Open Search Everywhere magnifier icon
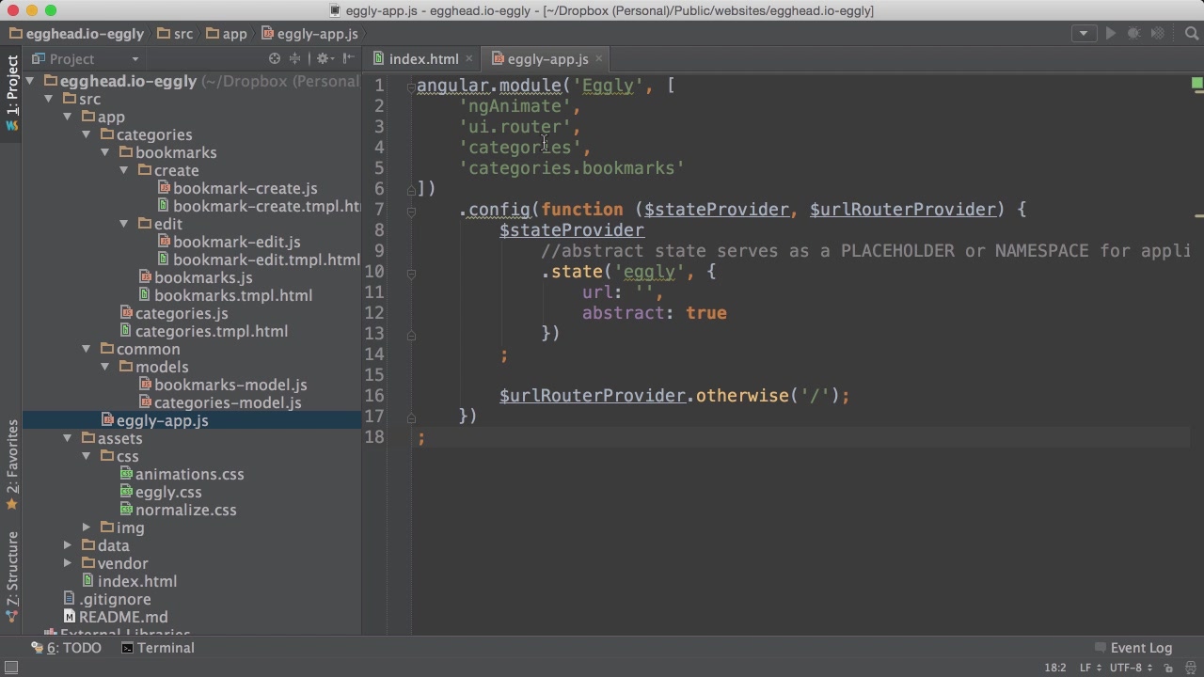1204x677 pixels. (1192, 34)
